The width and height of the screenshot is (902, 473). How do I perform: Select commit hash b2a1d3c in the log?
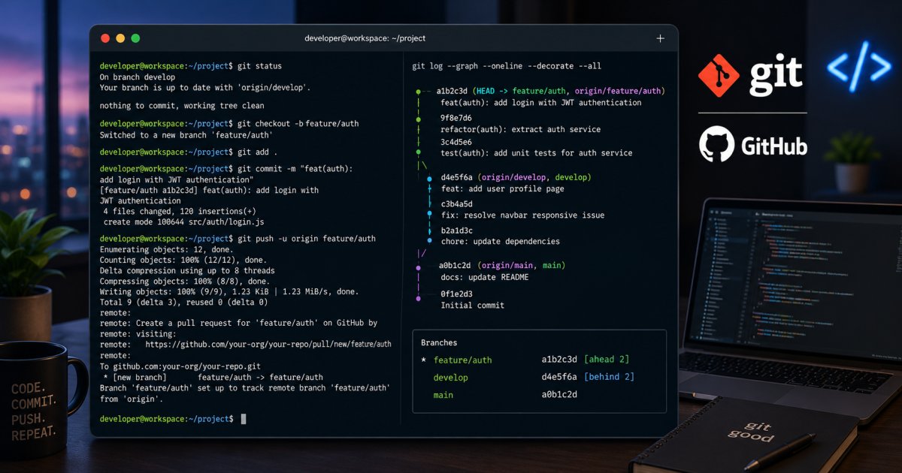(456, 230)
